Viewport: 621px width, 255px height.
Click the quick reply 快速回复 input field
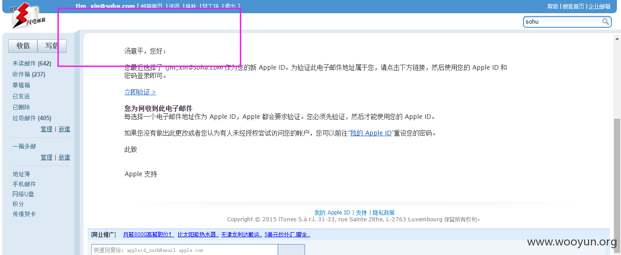[184, 250]
